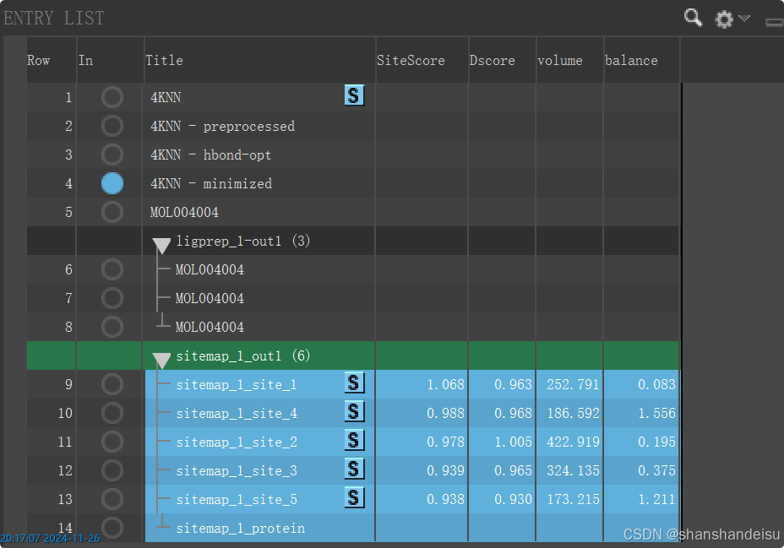
Task: Click the S icon for sitemap_1_site_5
Action: coord(354,498)
